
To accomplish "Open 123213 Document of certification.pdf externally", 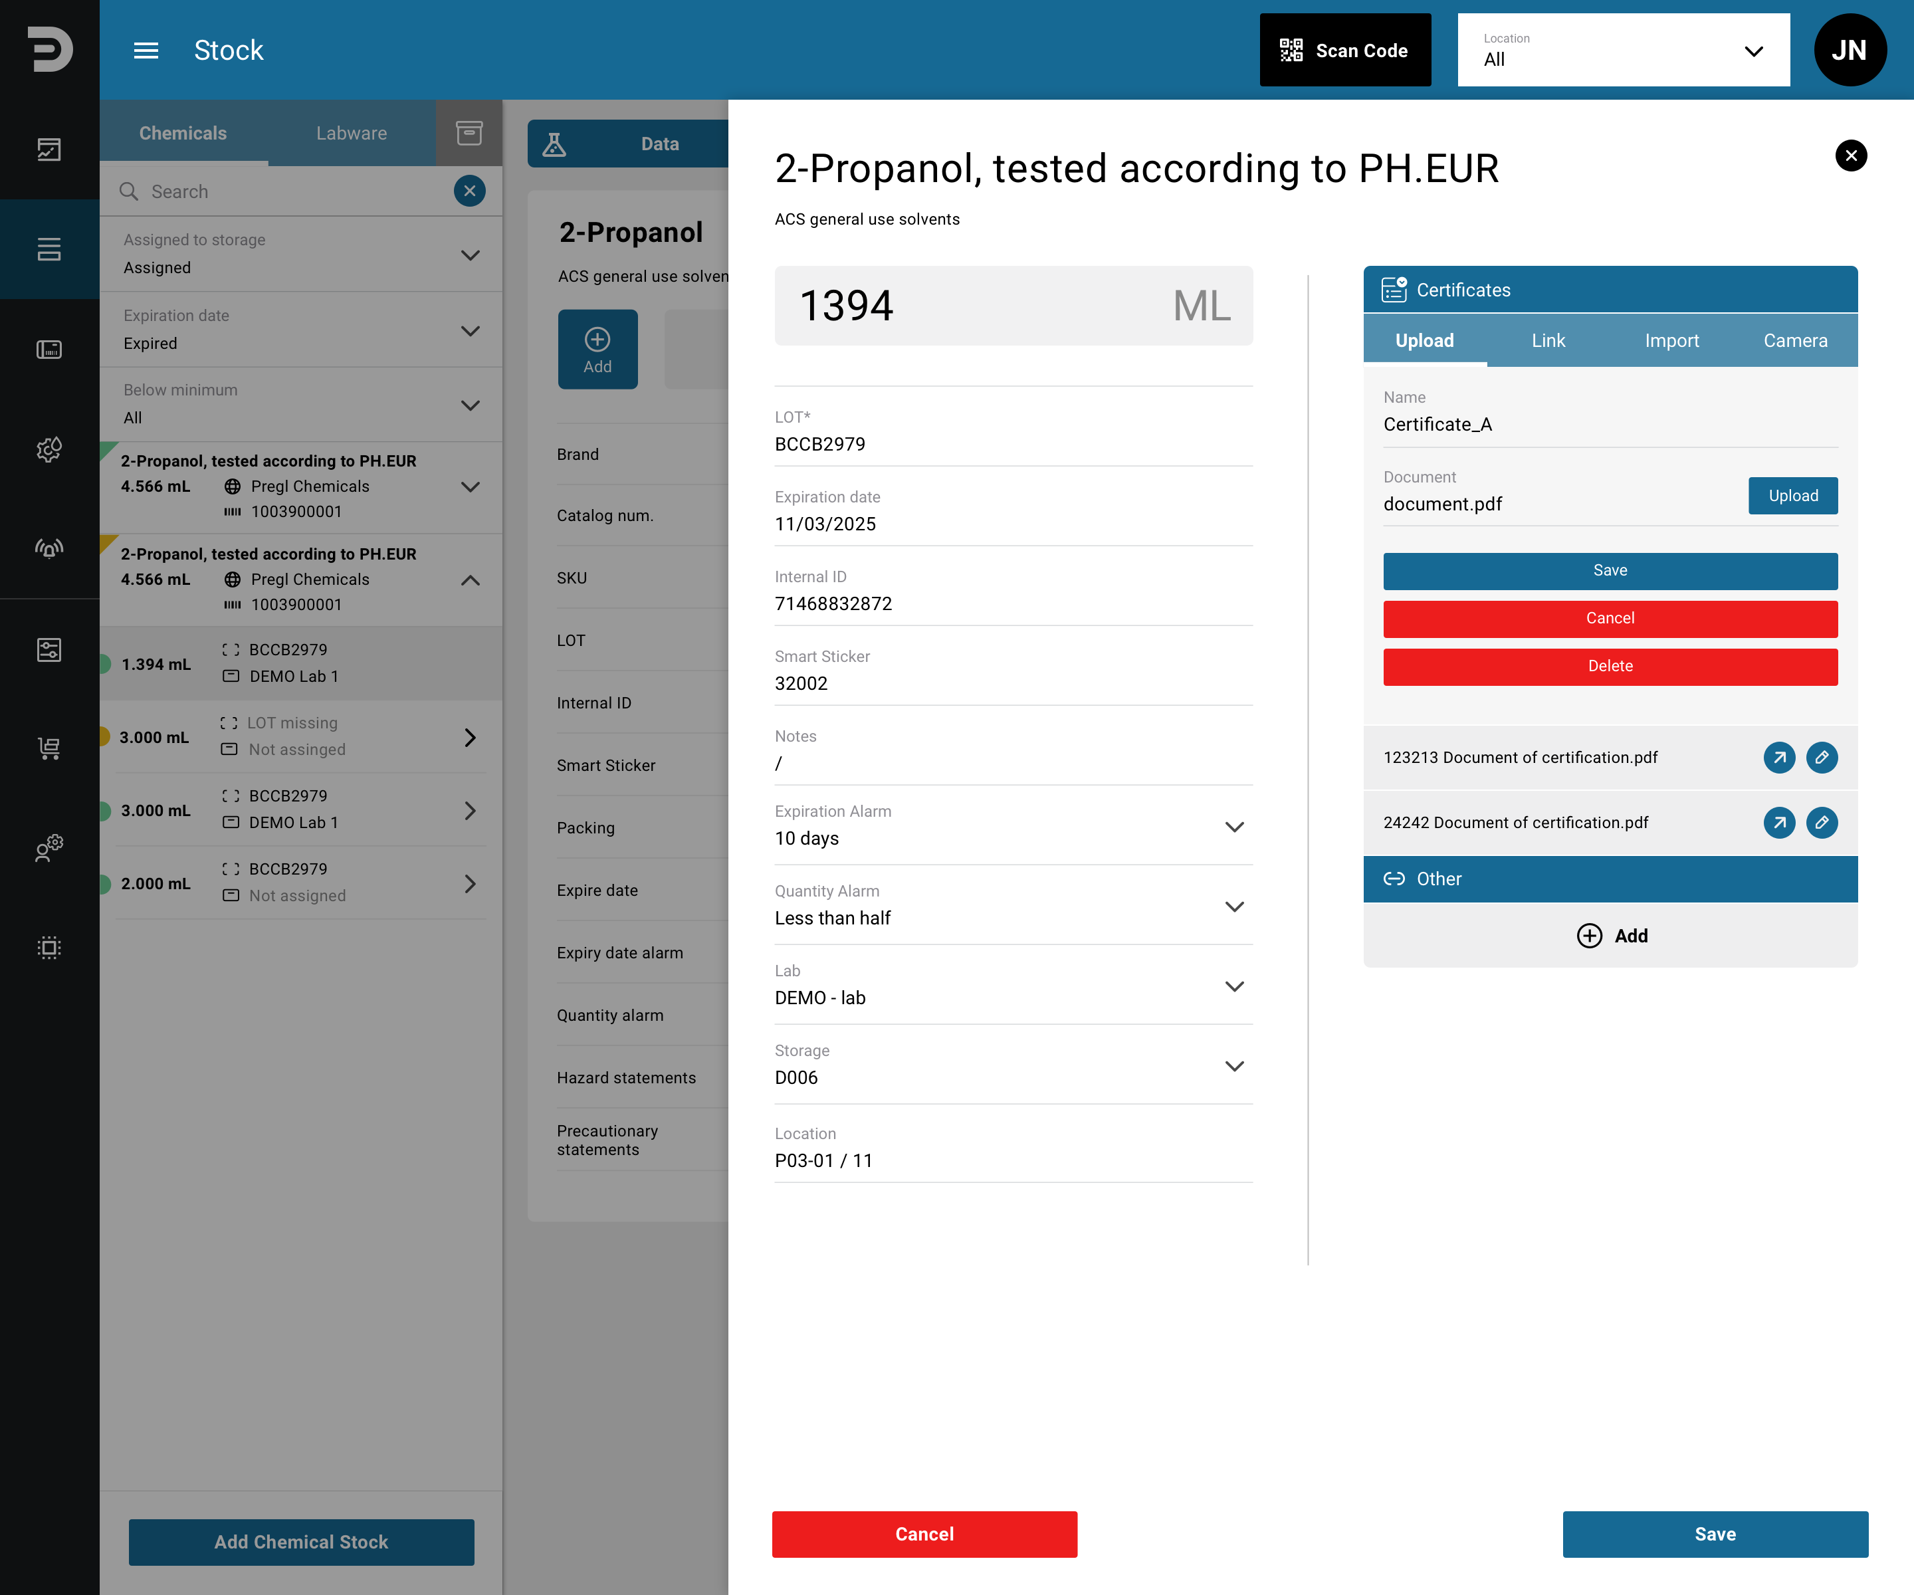I will click(1778, 758).
